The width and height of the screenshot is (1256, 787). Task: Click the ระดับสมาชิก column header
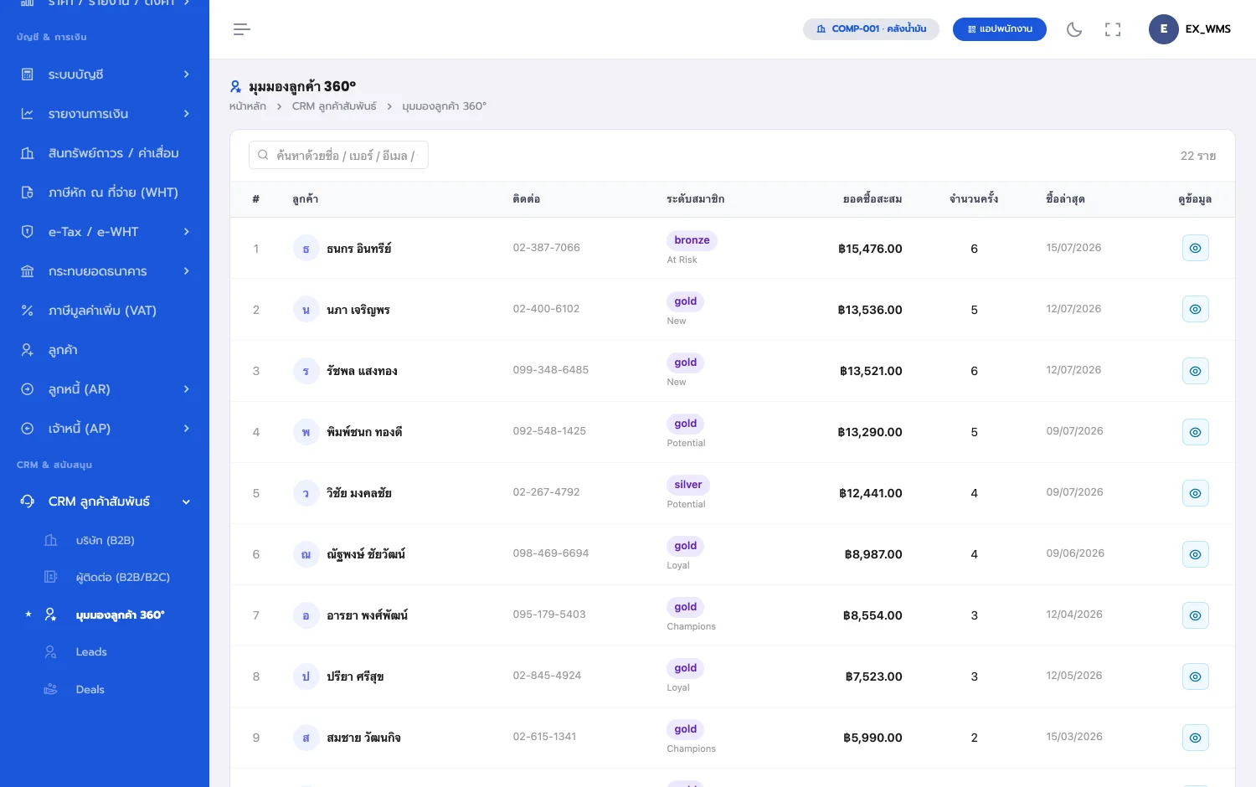[696, 199]
